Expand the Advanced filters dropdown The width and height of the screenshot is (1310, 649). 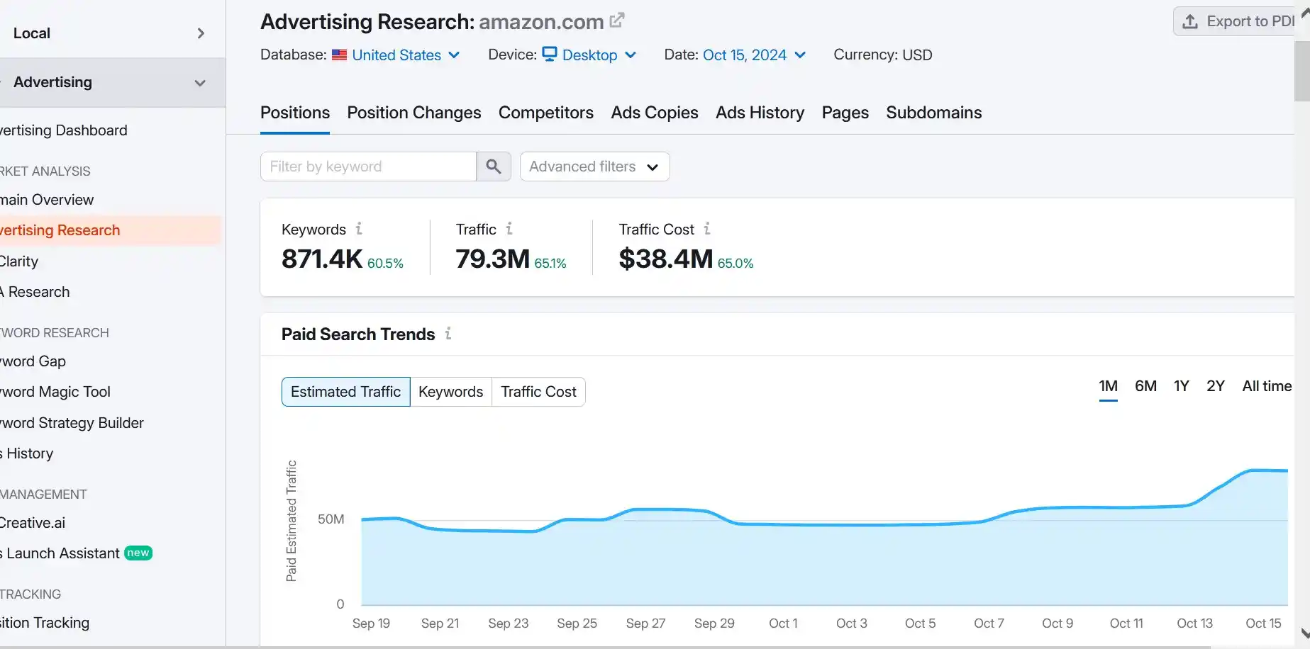pos(595,167)
